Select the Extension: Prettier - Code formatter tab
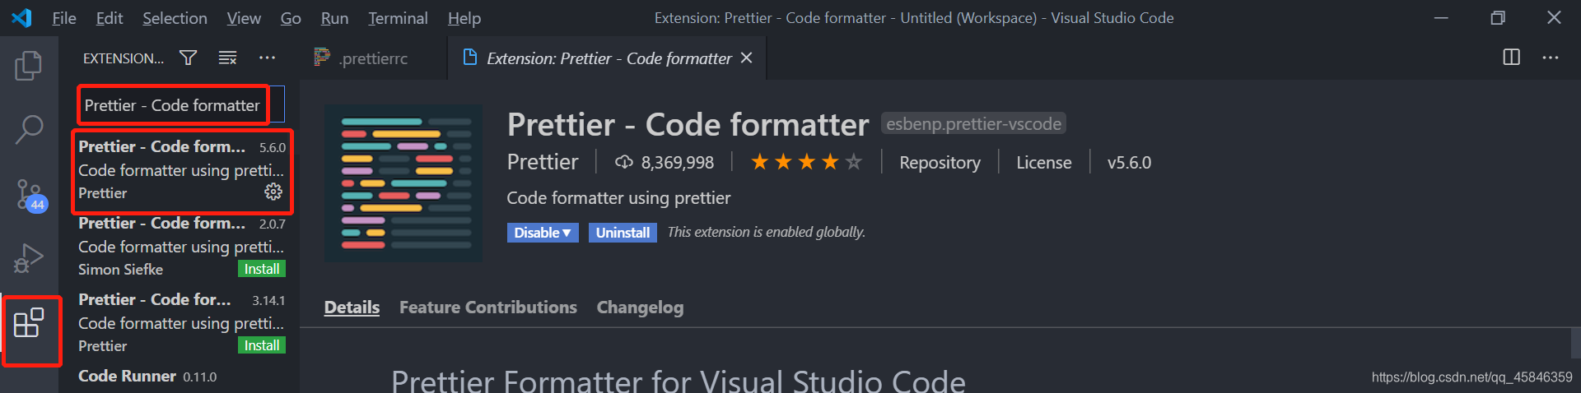The image size is (1581, 393). [607, 58]
